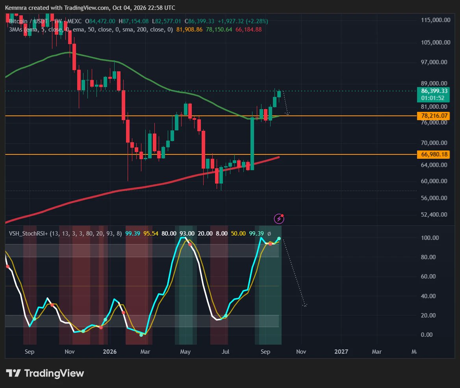This screenshot has width=460, height=388.
Task: Click the MEXC exchange label
Action: point(74,21)
